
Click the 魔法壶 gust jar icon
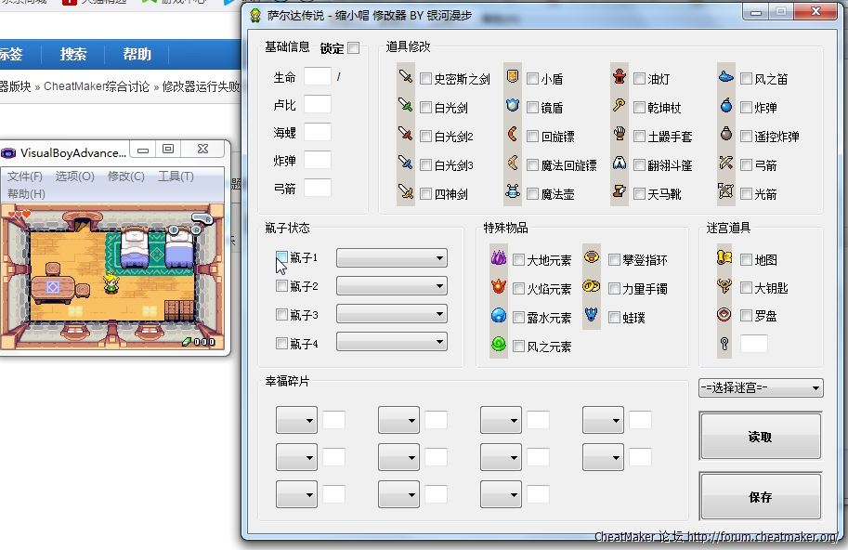coord(512,192)
